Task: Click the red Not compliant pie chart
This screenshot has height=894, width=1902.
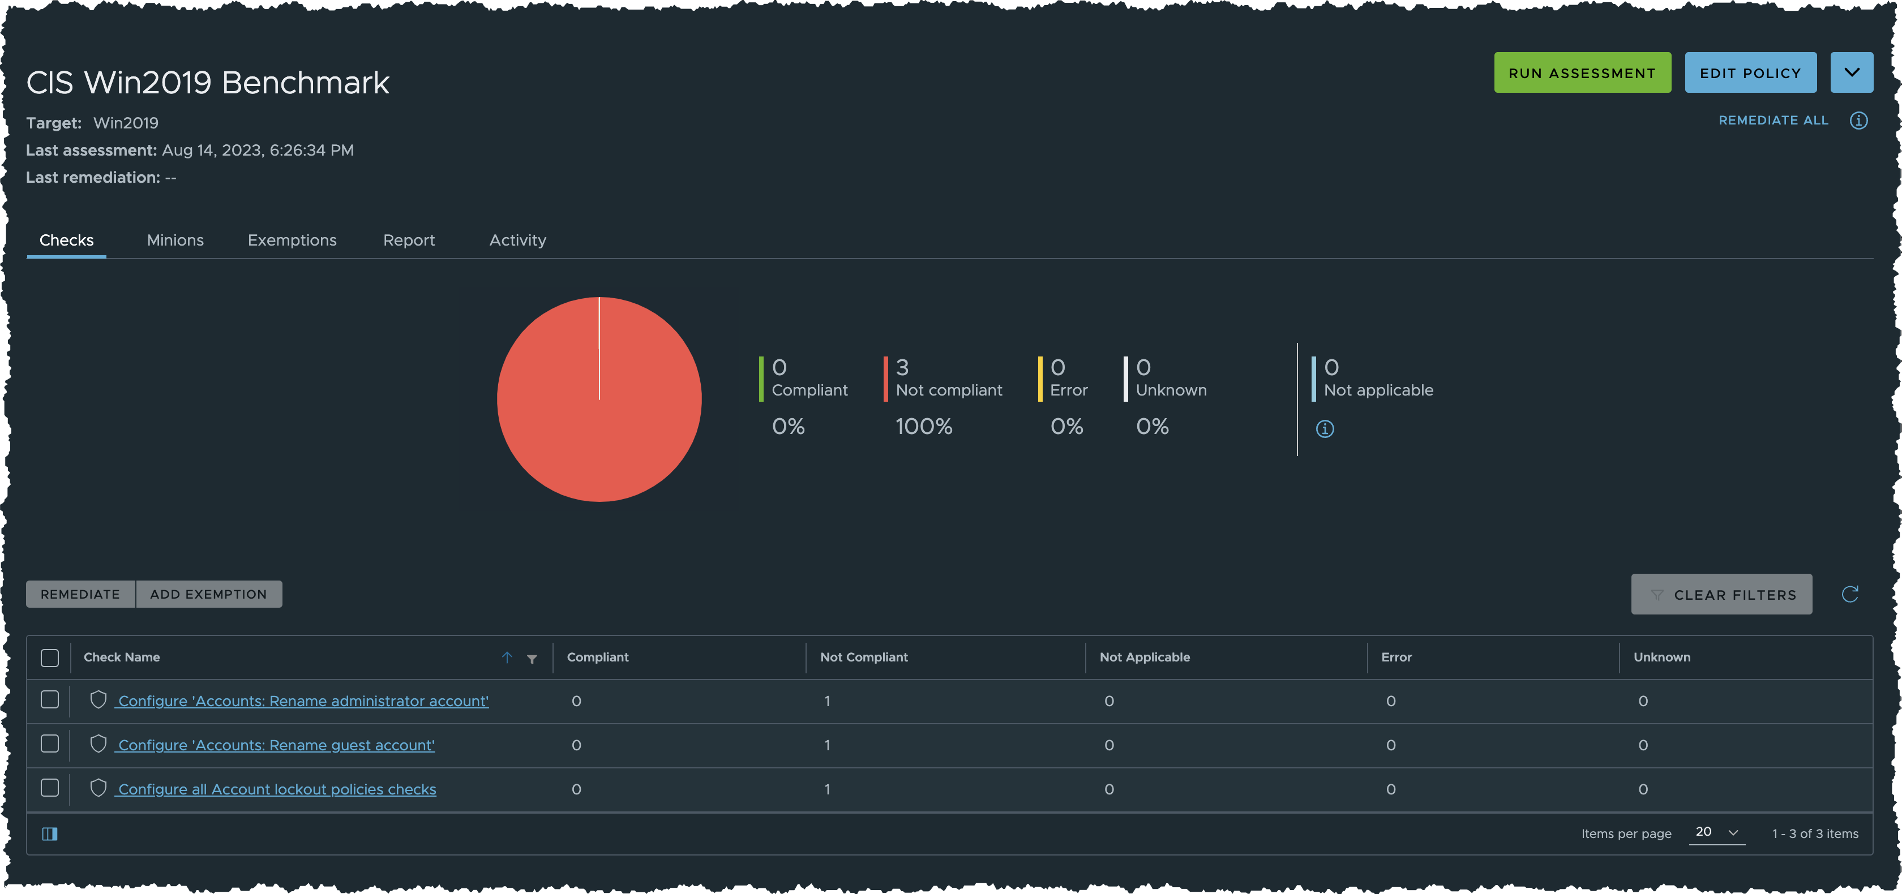Action: point(599,399)
